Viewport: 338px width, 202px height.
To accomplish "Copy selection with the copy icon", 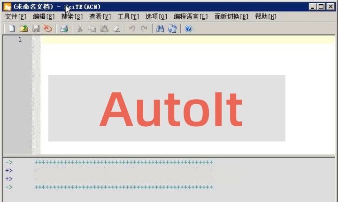I will coord(92,29).
